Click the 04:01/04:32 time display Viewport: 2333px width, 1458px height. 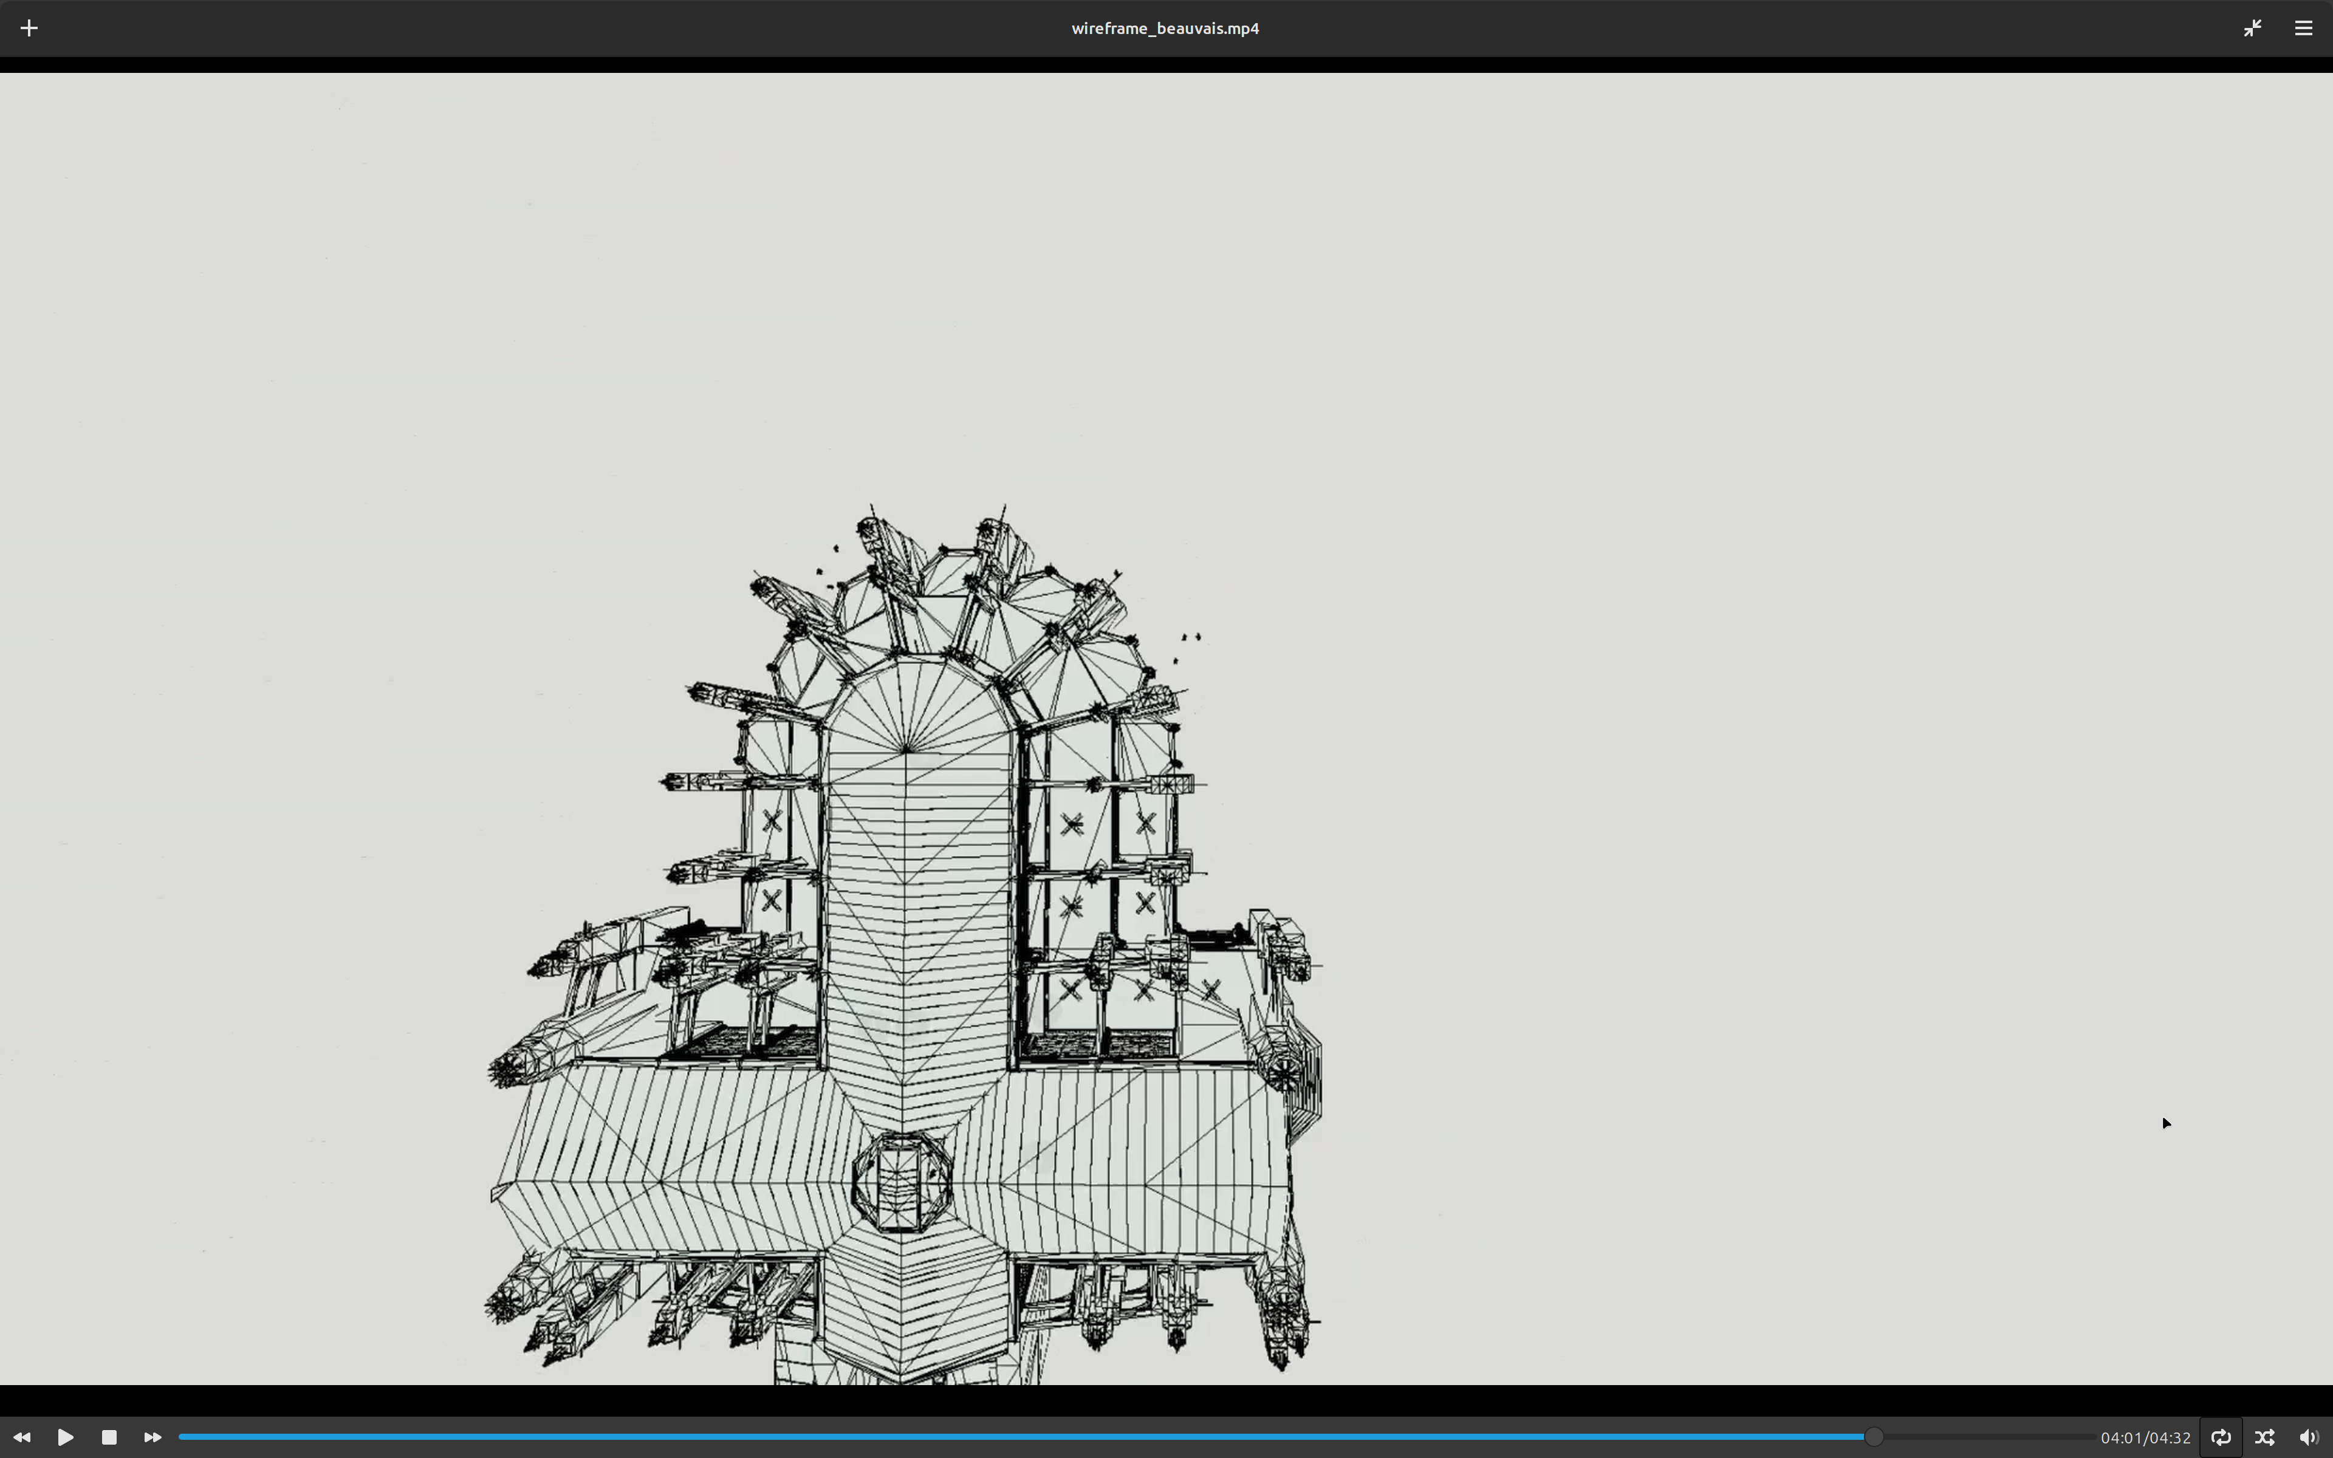[2145, 1438]
